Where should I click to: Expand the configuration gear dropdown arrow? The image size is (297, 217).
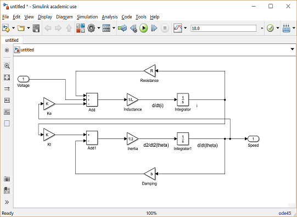[99, 28]
